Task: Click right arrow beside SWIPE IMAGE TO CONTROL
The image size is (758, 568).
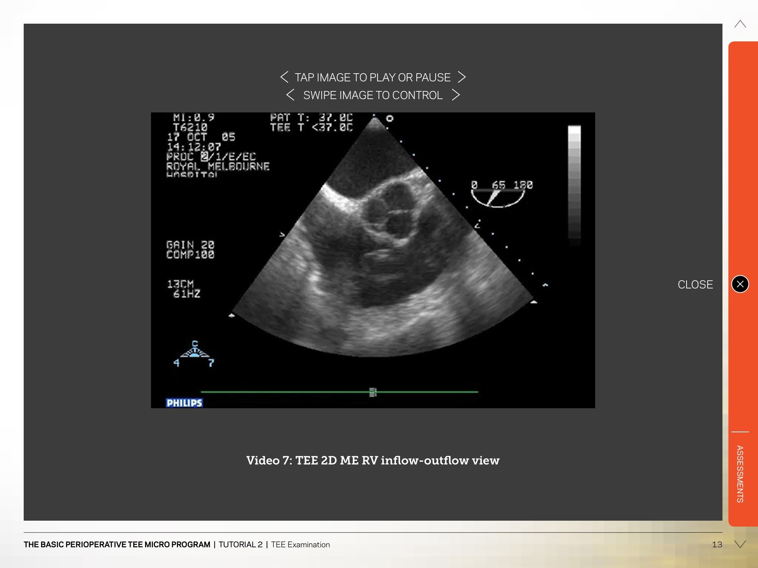Action: coord(456,95)
